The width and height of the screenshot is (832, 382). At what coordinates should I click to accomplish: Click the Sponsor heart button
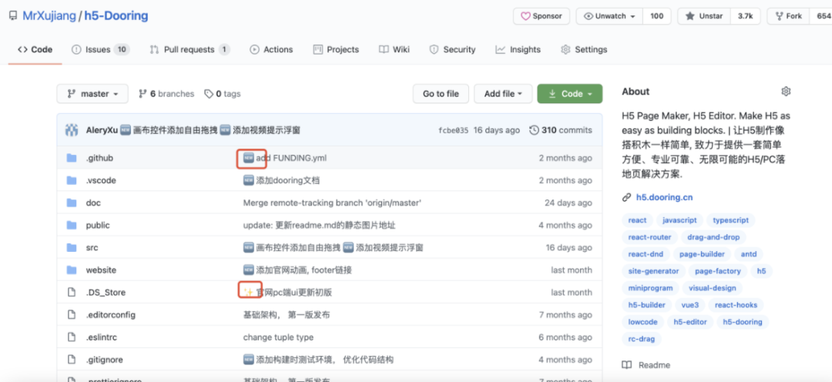[x=542, y=16]
